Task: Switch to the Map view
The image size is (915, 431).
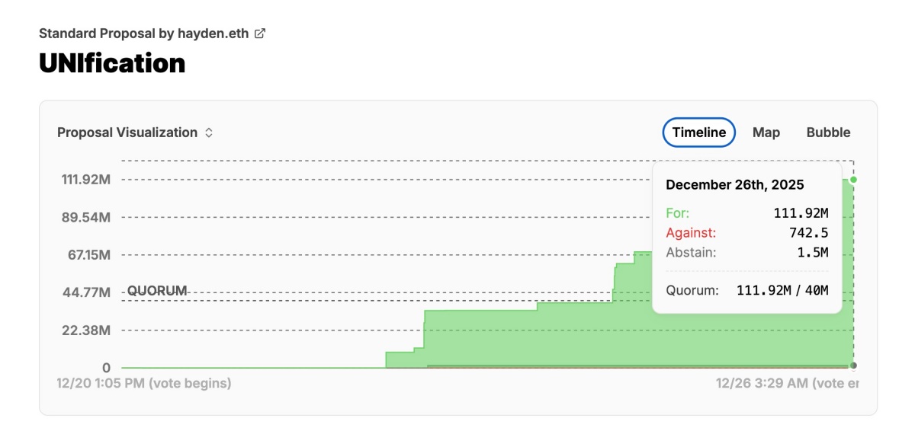Action: coord(766,132)
